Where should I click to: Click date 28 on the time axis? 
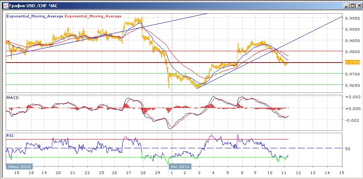[143, 172]
